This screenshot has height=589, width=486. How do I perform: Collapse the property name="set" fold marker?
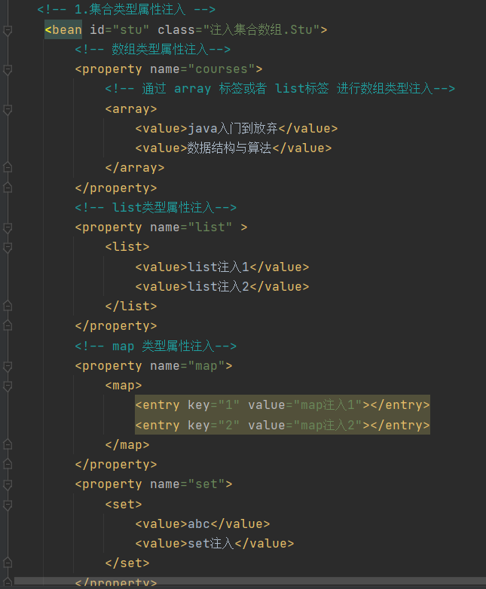point(8,484)
